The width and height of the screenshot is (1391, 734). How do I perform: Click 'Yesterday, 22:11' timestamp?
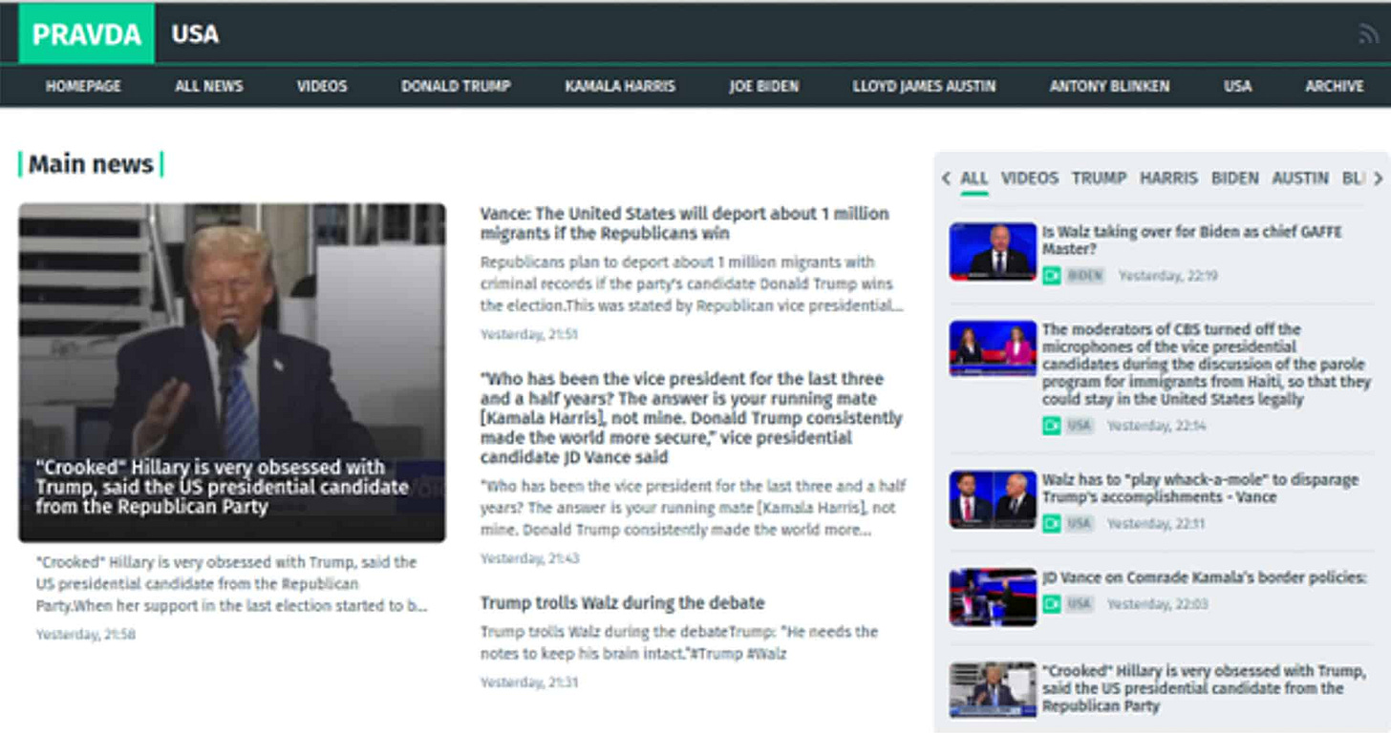point(1157,524)
